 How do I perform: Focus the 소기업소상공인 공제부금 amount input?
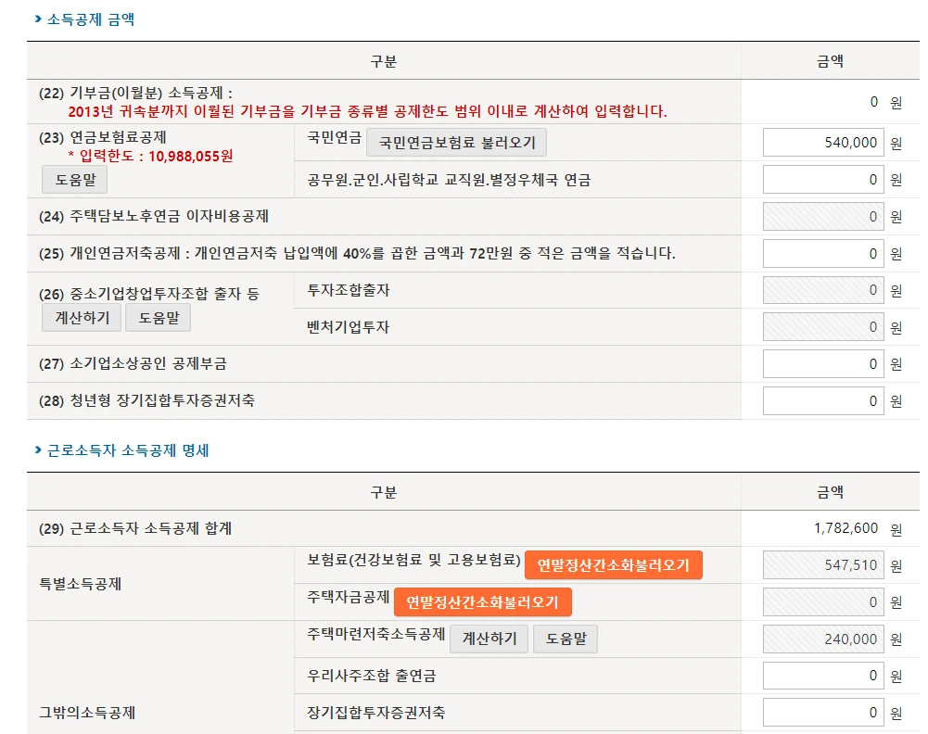[x=822, y=364]
